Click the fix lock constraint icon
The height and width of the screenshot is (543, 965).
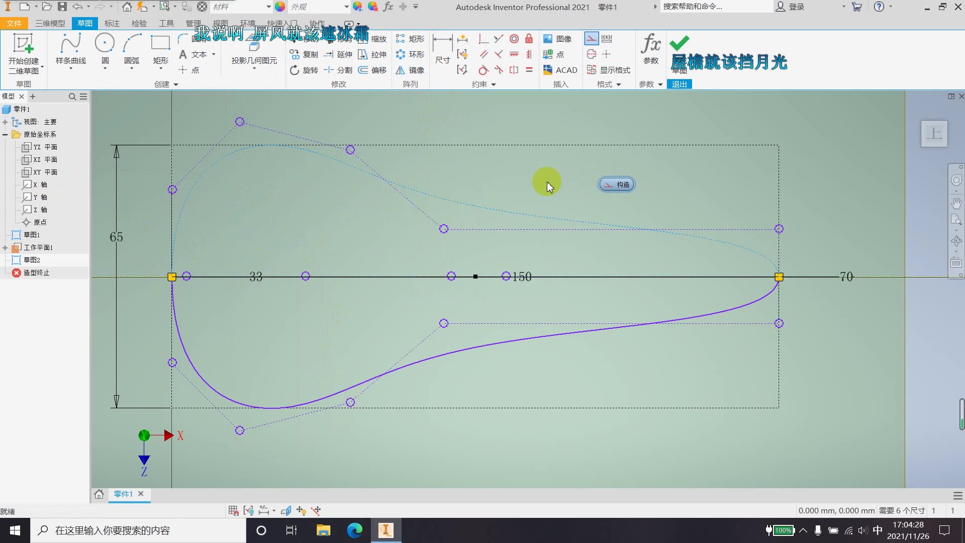(529, 39)
